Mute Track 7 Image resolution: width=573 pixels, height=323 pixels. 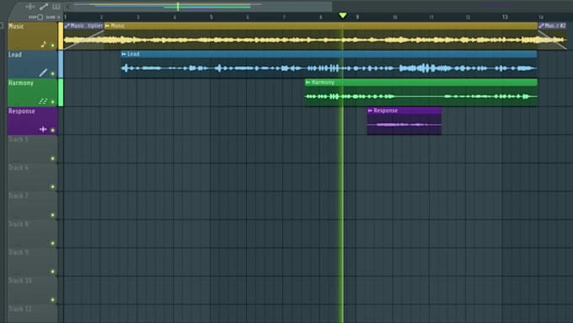[x=52, y=215]
